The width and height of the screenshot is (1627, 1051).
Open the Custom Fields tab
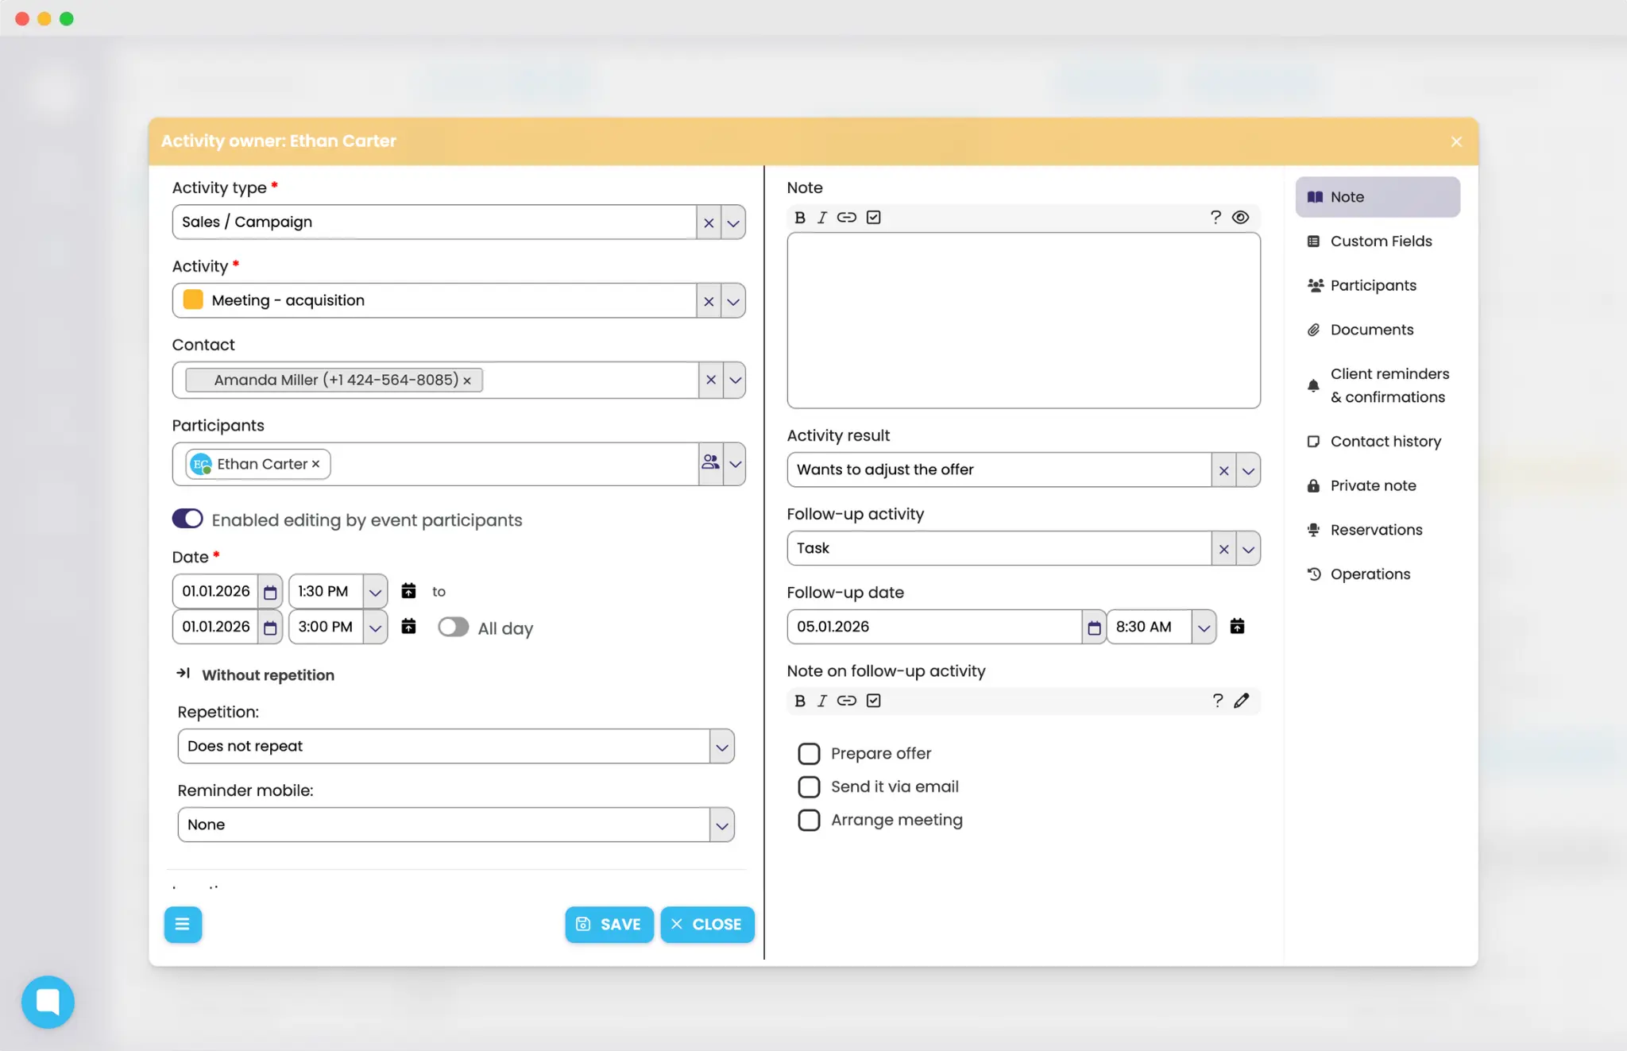pos(1380,241)
